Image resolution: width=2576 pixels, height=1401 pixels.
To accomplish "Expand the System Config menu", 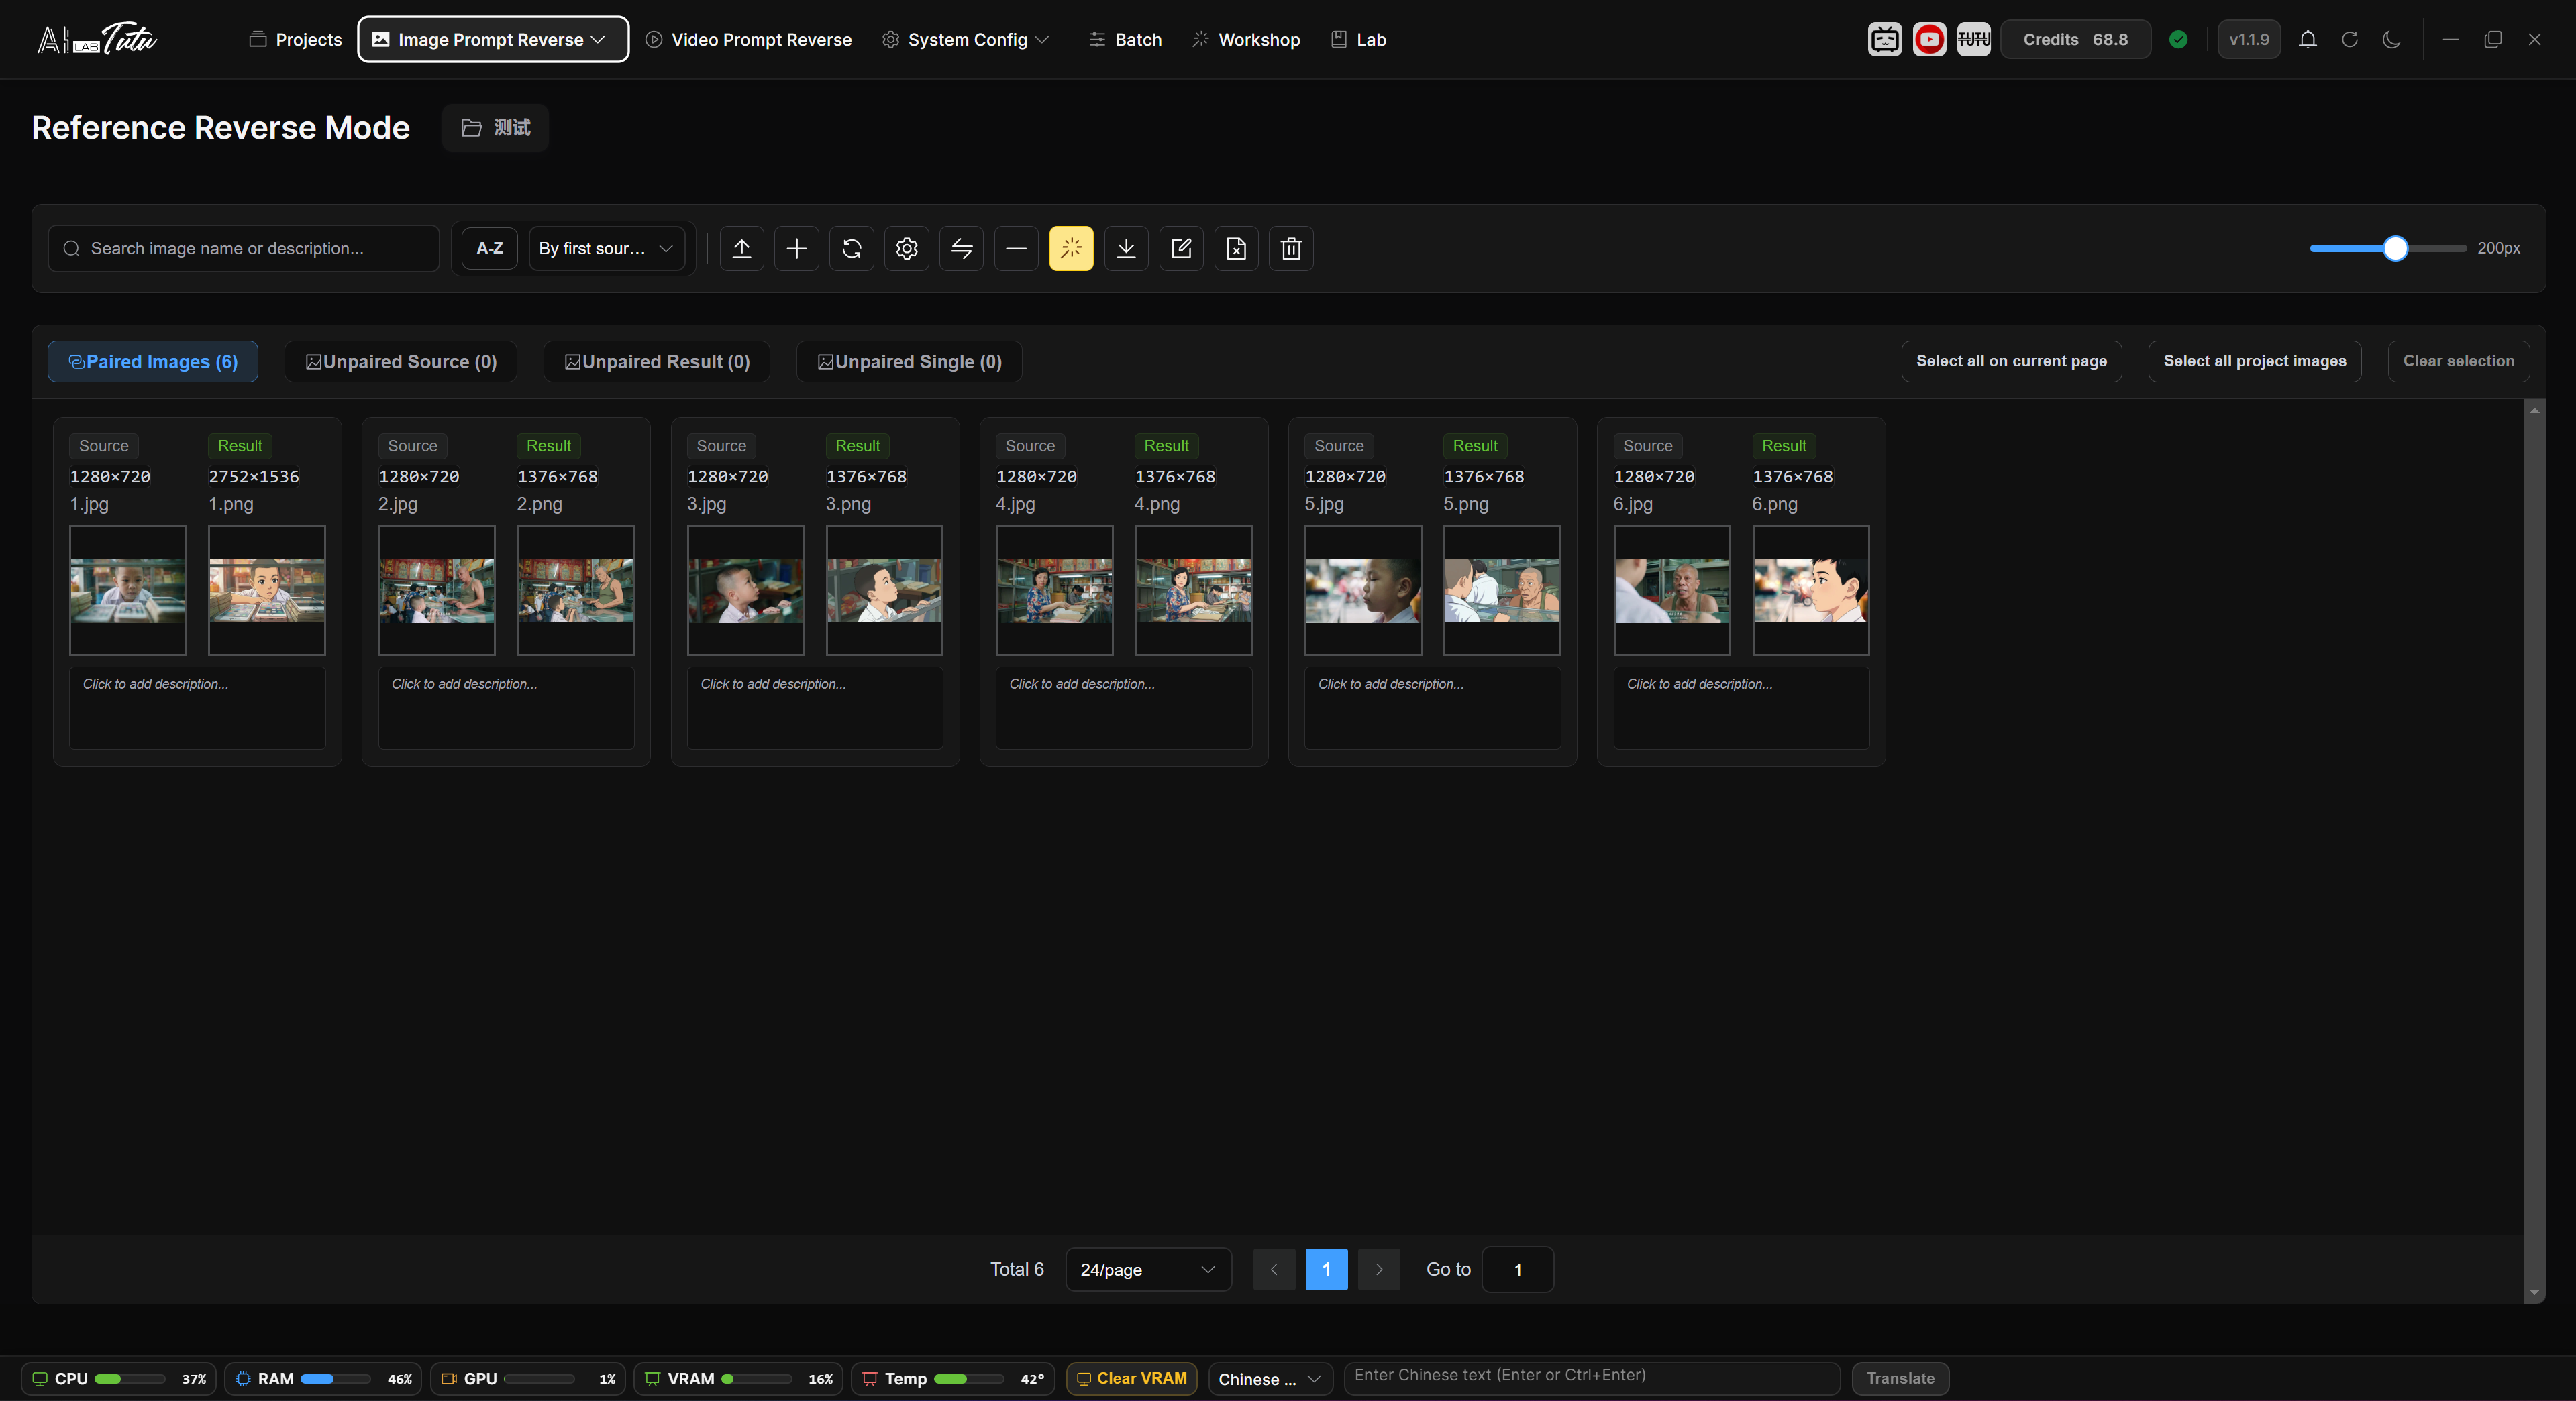I will pyautogui.click(x=965, y=39).
